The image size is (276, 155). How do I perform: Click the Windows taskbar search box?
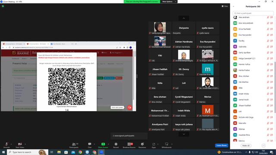point(28,152)
